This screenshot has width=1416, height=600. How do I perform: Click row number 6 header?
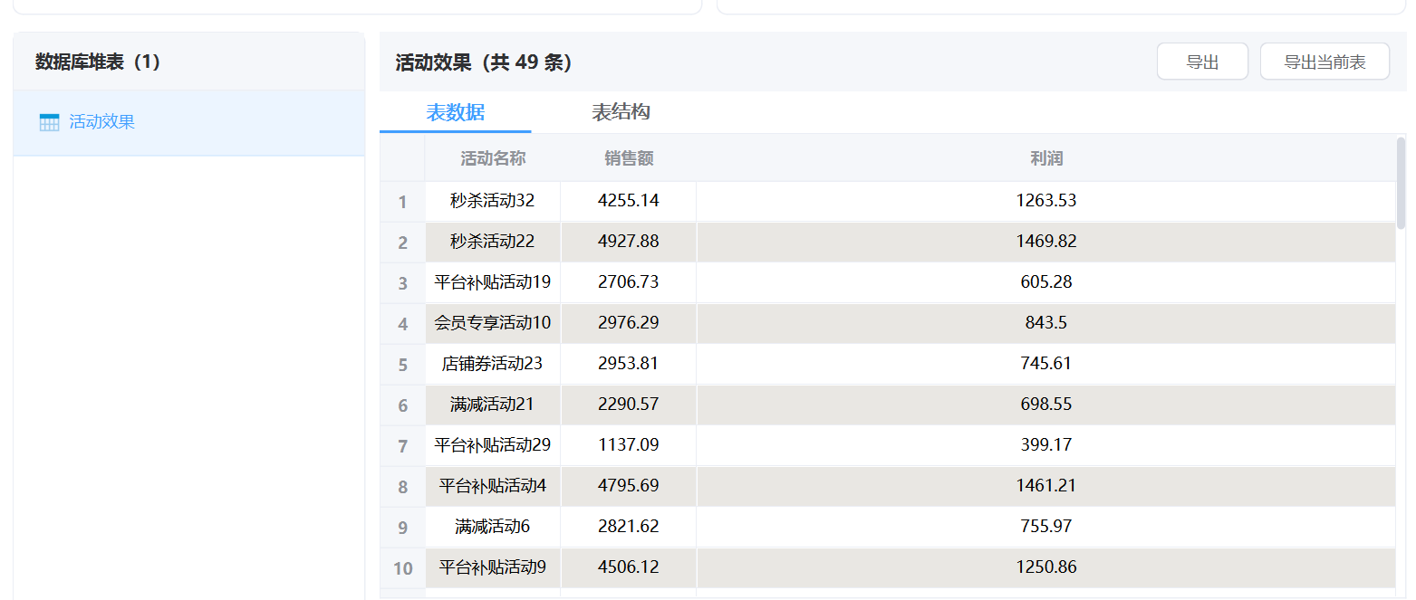point(402,405)
